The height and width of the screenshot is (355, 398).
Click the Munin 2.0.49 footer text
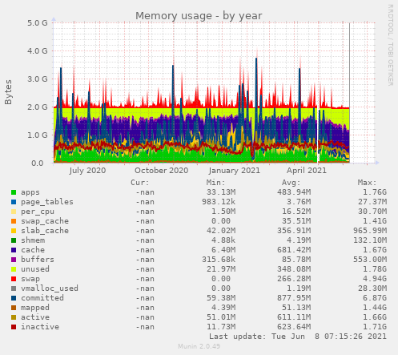point(199,346)
